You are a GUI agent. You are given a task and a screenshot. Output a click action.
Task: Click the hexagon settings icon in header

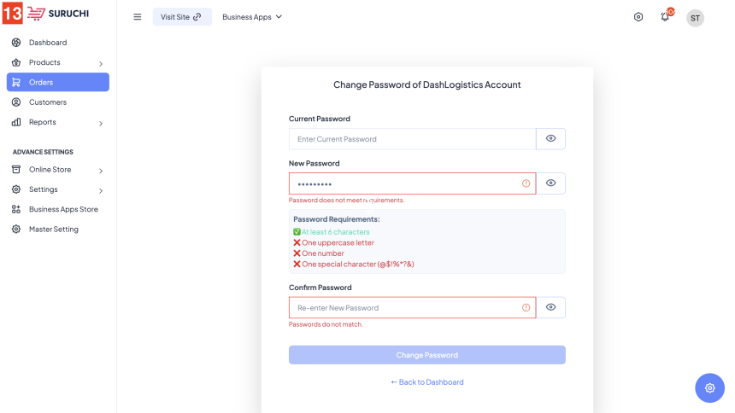[x=638, y=17]
